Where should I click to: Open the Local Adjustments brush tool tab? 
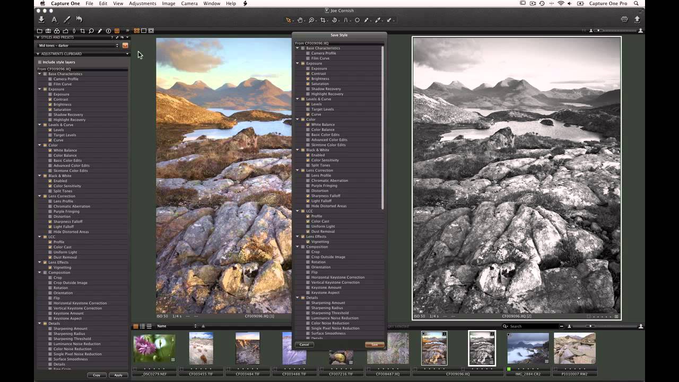100,31
